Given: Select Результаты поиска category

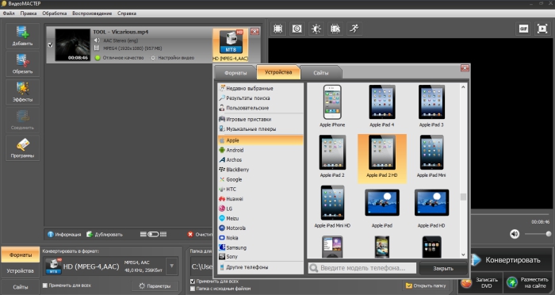Looking at the screenshot, I should tap(261, 98).
